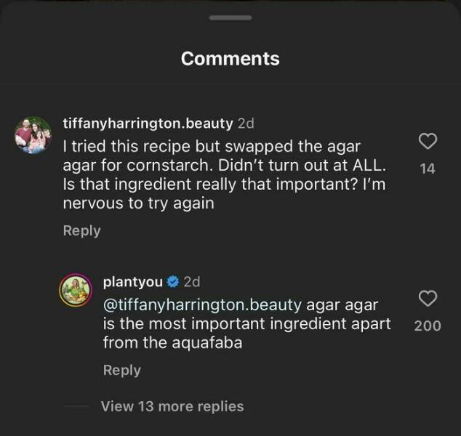Click the 2d timestamp beside tiffanyharrington.beauty

click(x=246, y=124)
